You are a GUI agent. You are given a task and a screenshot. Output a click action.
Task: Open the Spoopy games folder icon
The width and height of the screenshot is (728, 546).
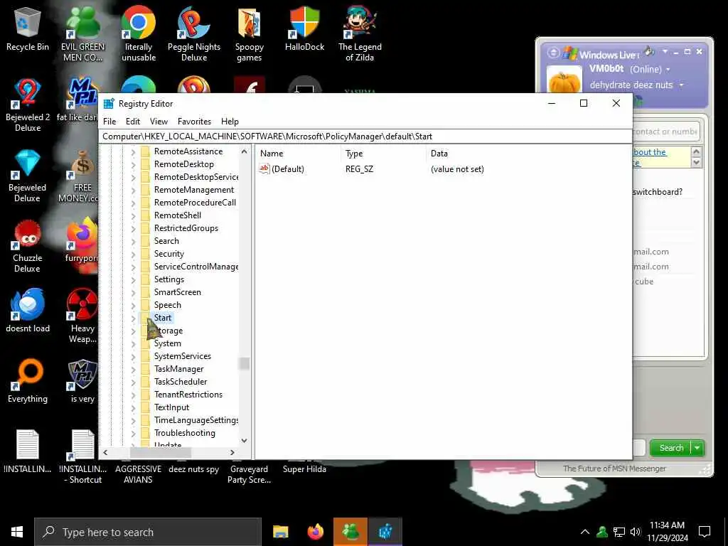tap(250, 33)
